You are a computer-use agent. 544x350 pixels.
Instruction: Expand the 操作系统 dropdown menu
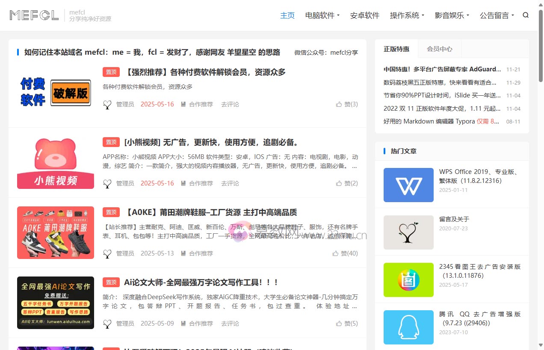407,15
